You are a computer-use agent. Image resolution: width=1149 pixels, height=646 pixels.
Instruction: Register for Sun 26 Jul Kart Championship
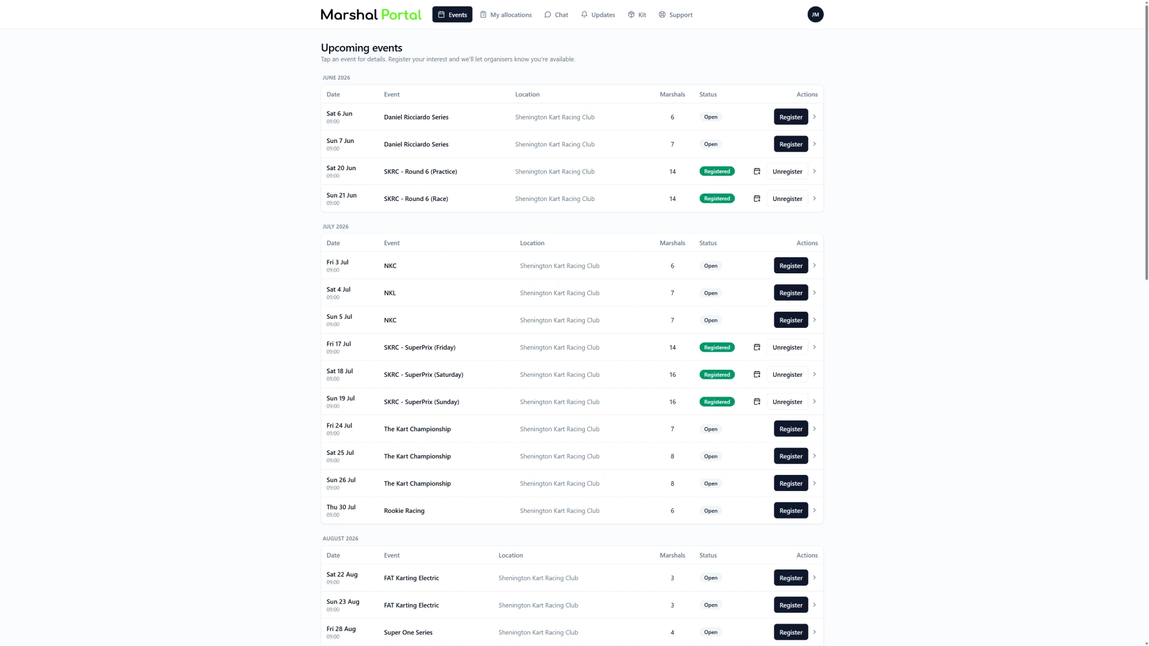pyautogui.click(x=791, y=483)
